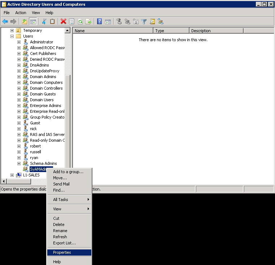Click the Create New Group toolbar icon

pos(127,21)
